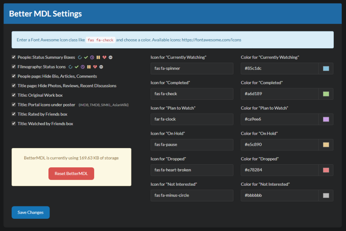
Task: Toggle Title: Watched by Friends box checkbox
Action: (14, 123)
